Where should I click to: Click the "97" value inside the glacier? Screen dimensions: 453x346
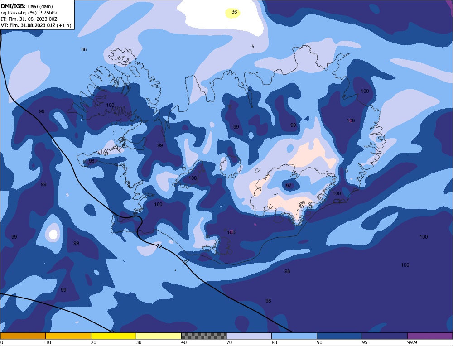289,186
